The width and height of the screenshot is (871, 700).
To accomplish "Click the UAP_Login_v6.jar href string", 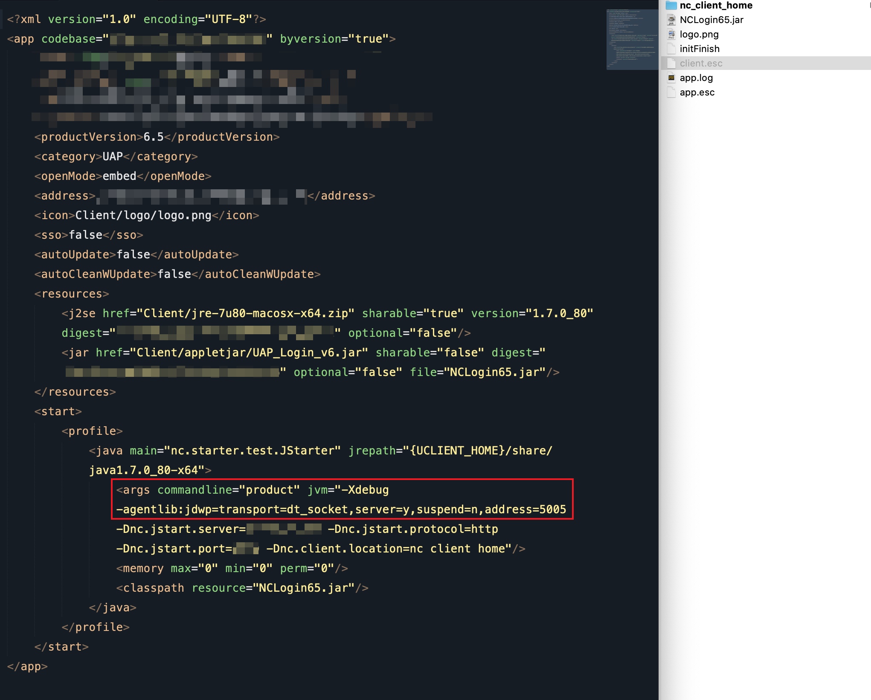I will pos(249,353).
